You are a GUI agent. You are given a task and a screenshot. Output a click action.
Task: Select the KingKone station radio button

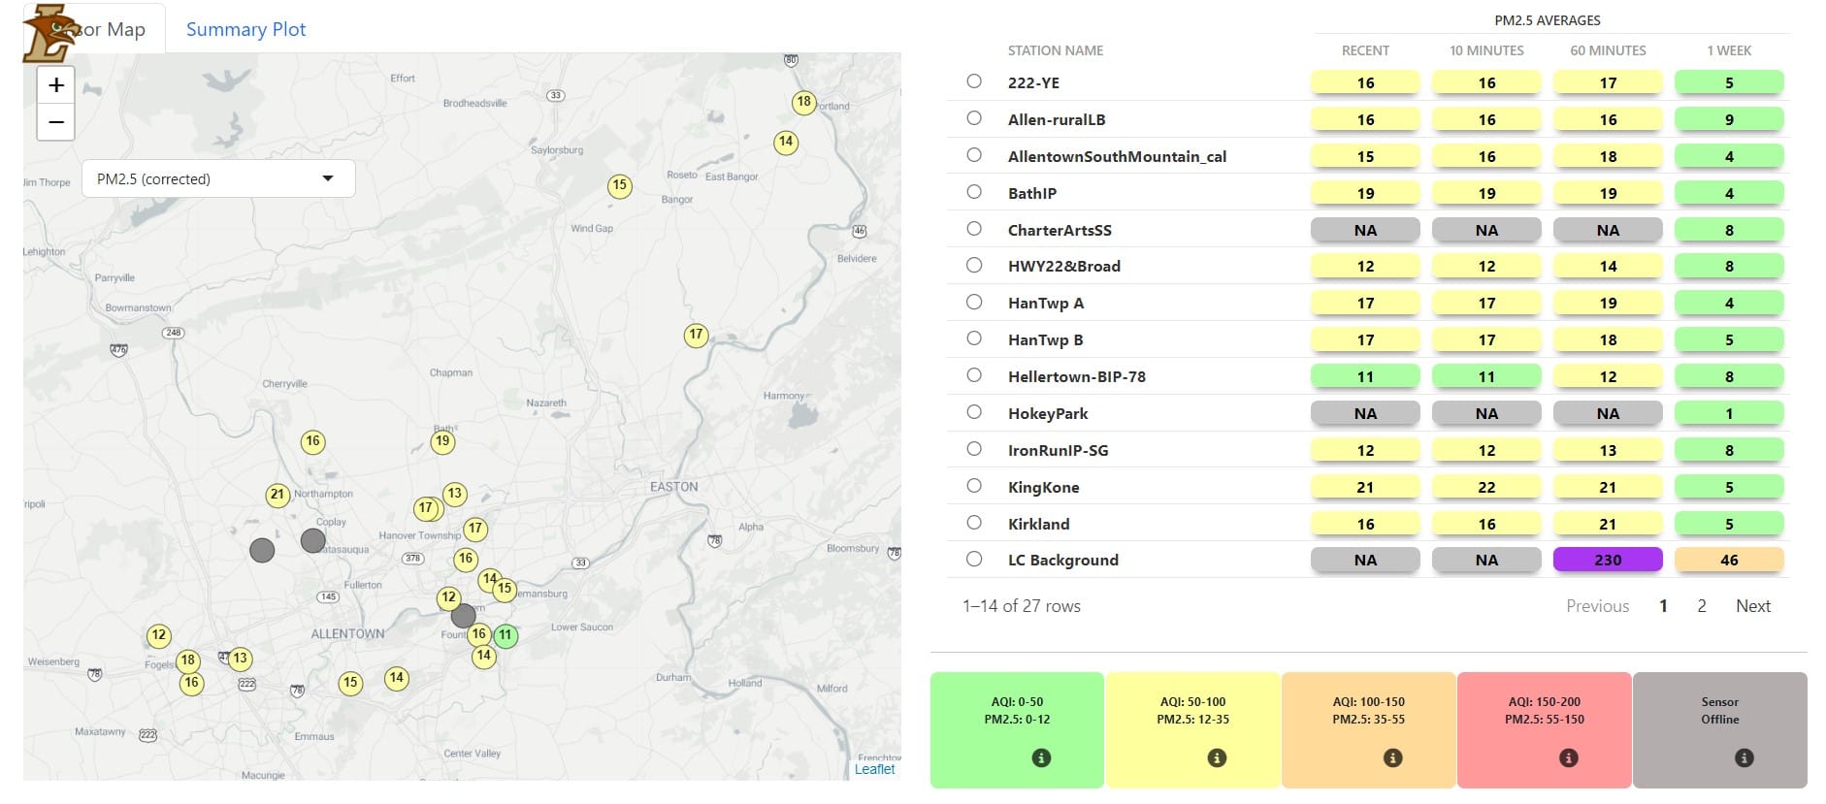click(x=974, y=486)
